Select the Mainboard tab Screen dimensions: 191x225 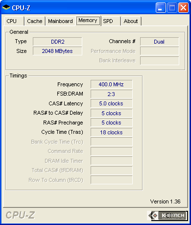coord(60,21)
